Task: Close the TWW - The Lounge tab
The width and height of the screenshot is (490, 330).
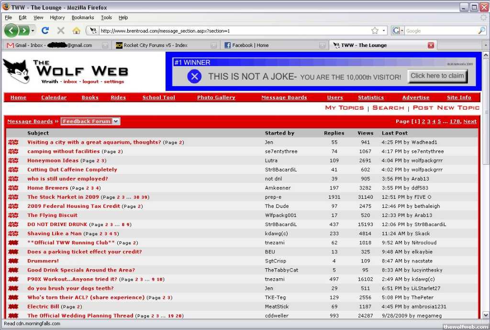Action: [x=431, y=45]
